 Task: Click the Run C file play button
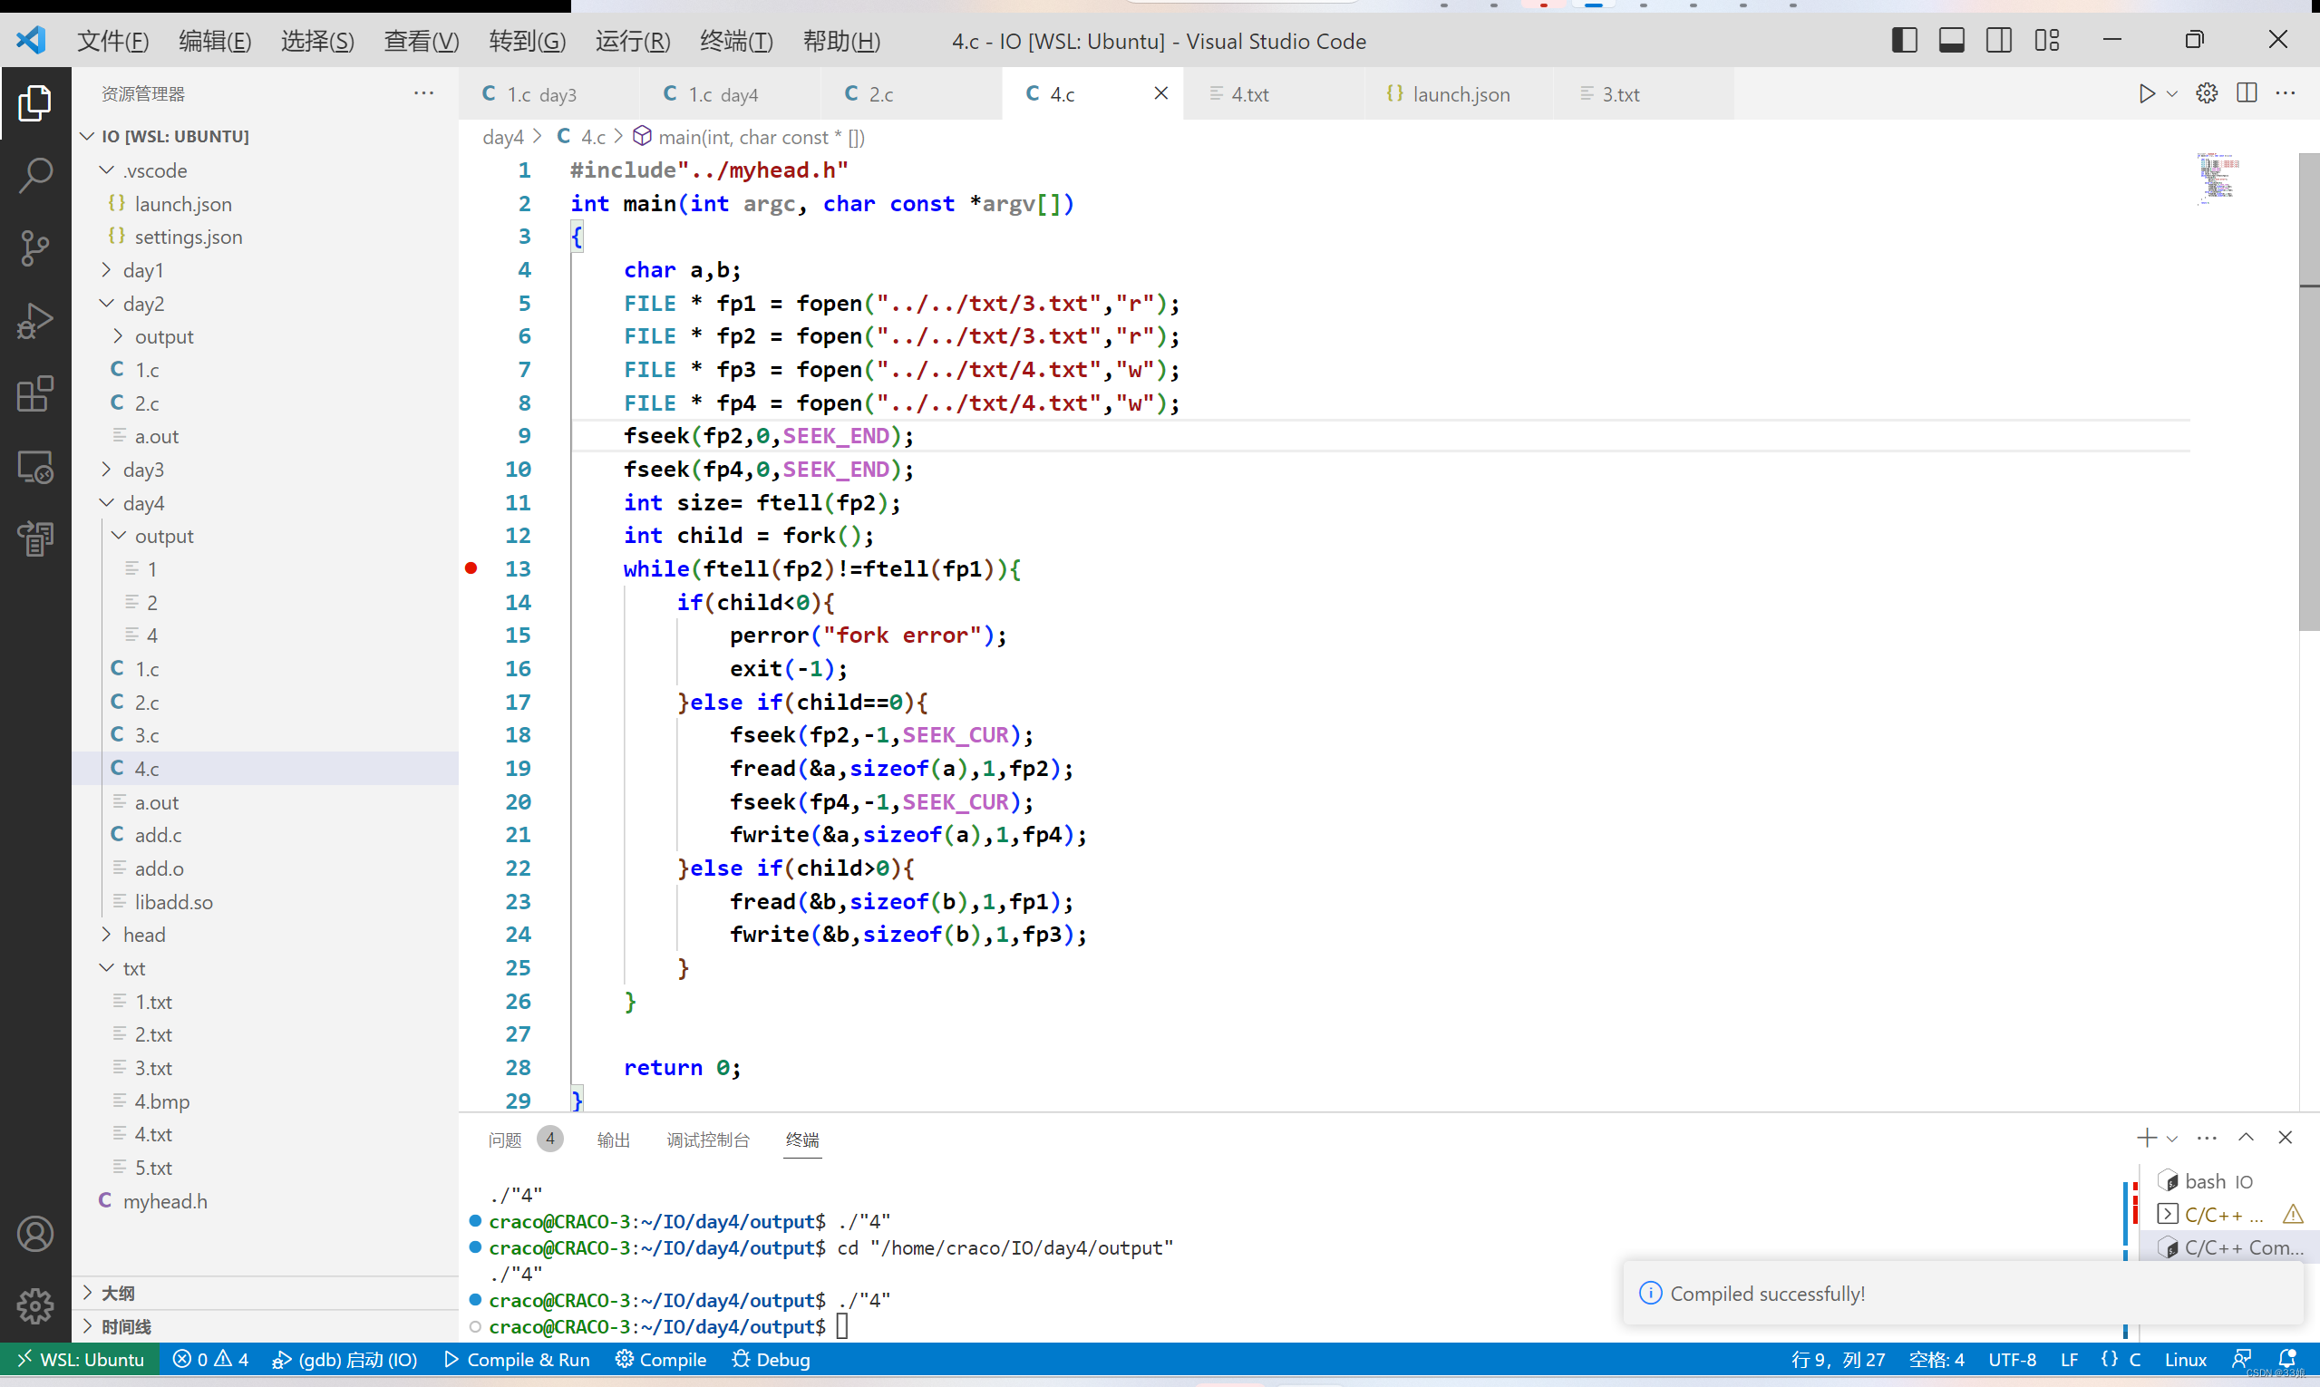click(2146, 93)
